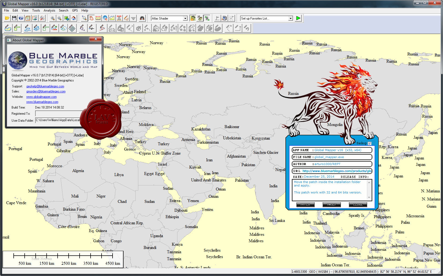Click the Zoom In magnifier icon
This screenshot has height=276, width=443.
(x=53, y=18)
